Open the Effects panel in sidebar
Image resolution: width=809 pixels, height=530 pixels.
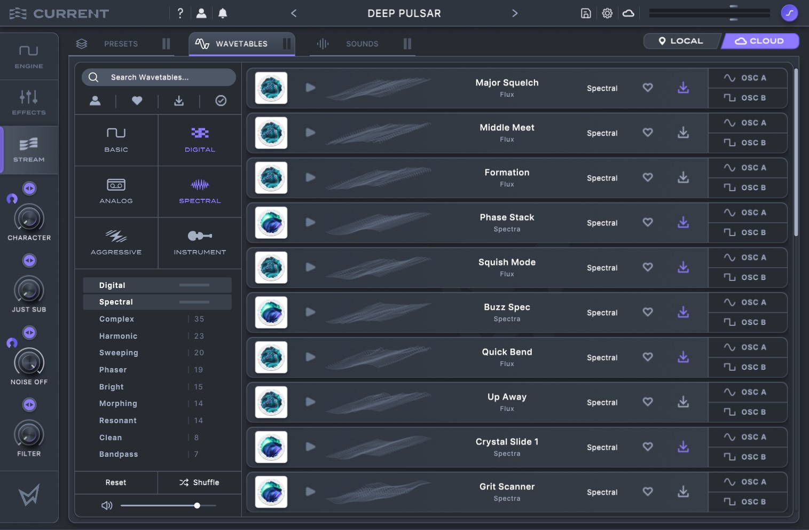29,102
